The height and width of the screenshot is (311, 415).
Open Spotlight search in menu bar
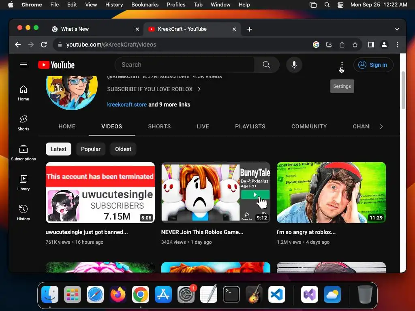click(x=327, y=5)
